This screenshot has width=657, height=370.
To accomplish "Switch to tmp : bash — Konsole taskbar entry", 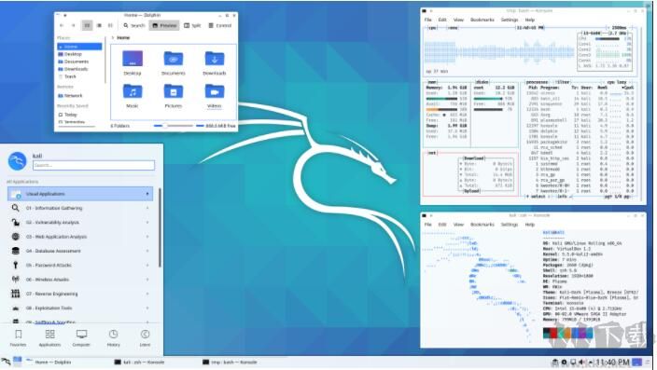I will pos(230,362).
